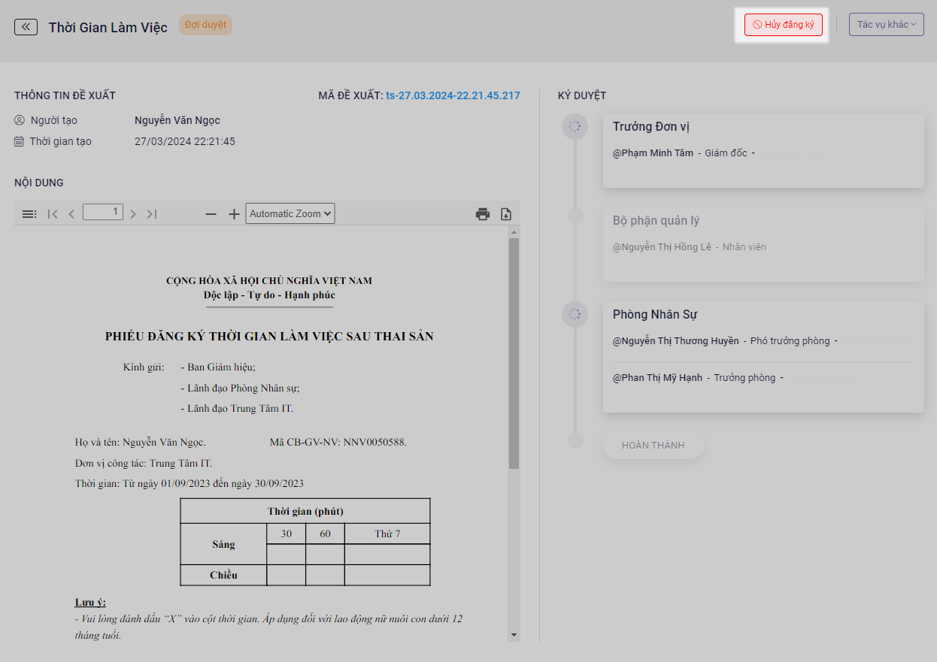Toggle the PDF viewer sidebar icon

coord(29,214)
